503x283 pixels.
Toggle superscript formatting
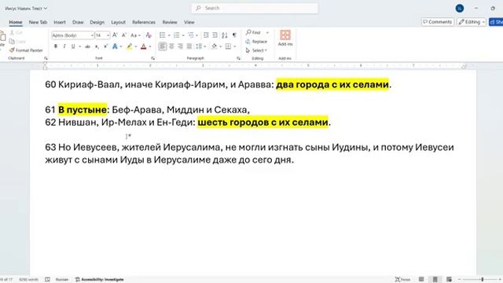click(x=105, y=46)
